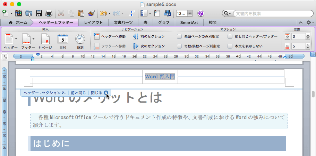Click the purple Help icon

[201, 13]
